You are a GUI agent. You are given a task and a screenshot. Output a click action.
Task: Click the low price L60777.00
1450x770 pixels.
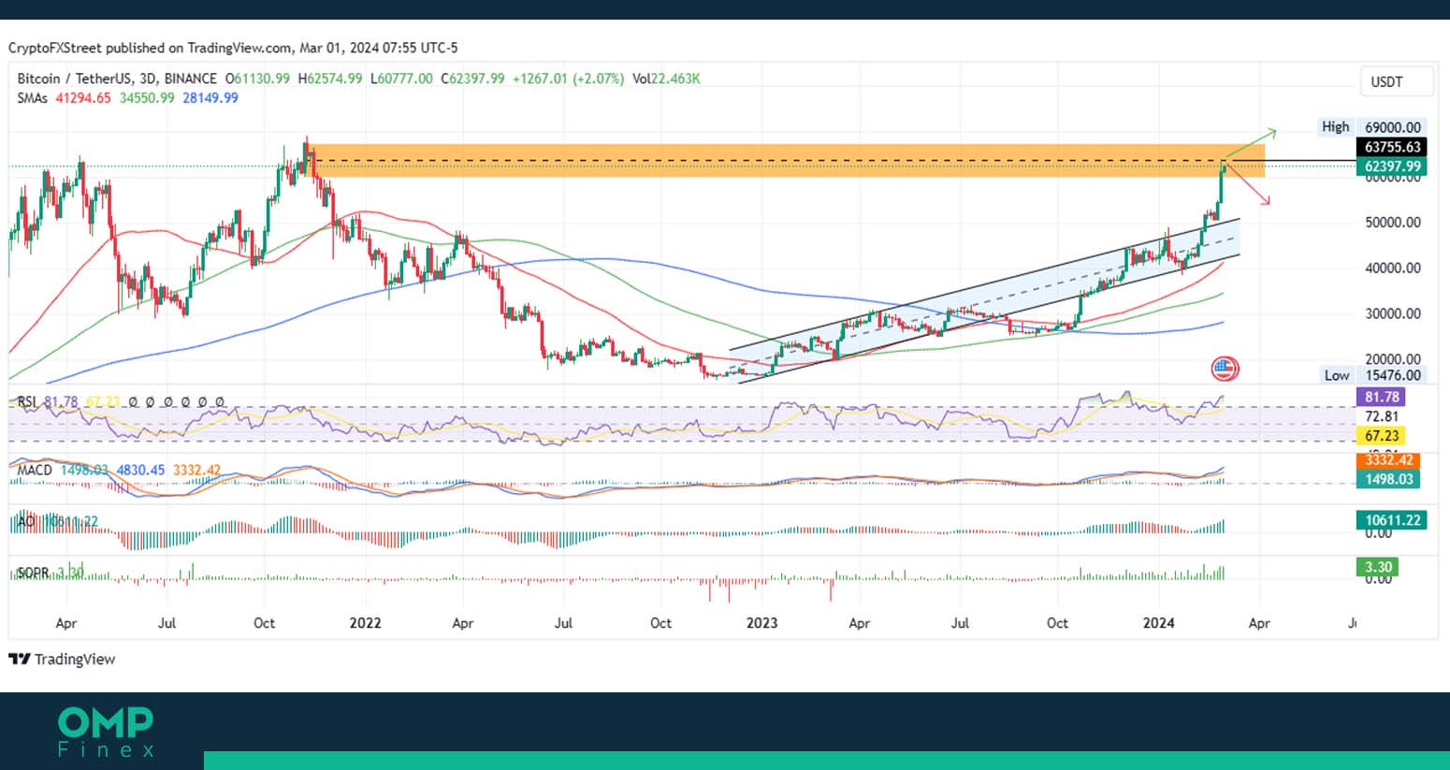point(401,79)
